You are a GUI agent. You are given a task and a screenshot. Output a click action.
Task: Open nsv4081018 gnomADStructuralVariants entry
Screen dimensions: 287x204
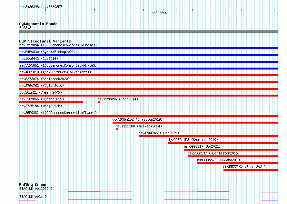tap(55, 72)
